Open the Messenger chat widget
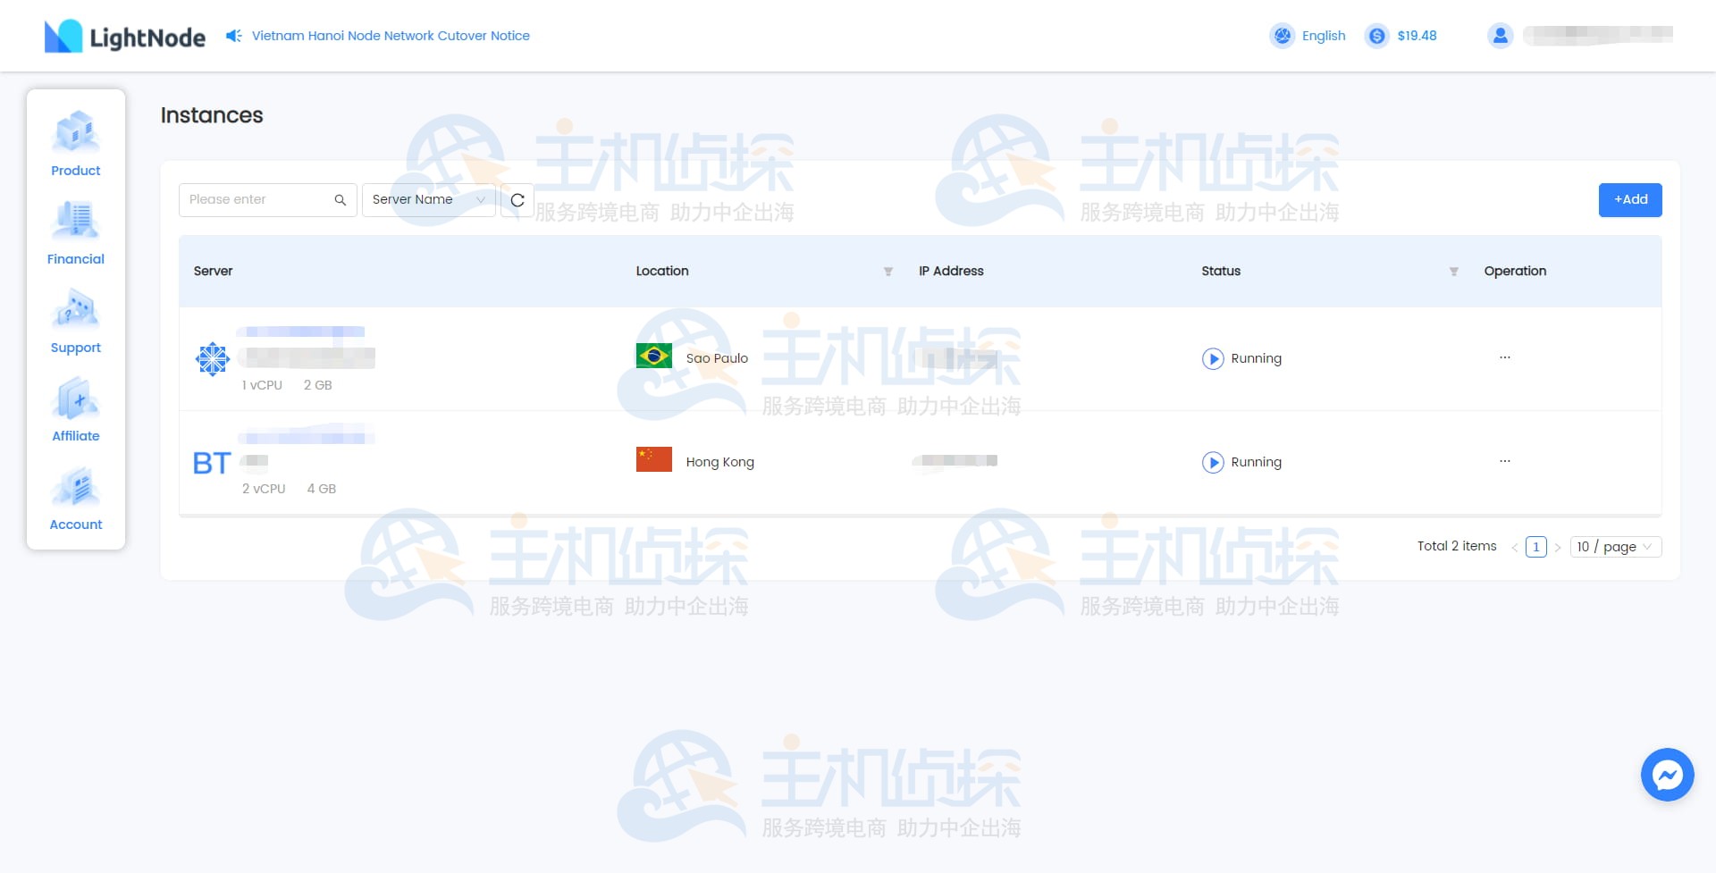Viewport: 1716px width, 873px height. point(1667,775)
